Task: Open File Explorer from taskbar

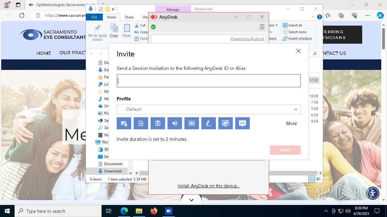Action: [x=139, y=211]
